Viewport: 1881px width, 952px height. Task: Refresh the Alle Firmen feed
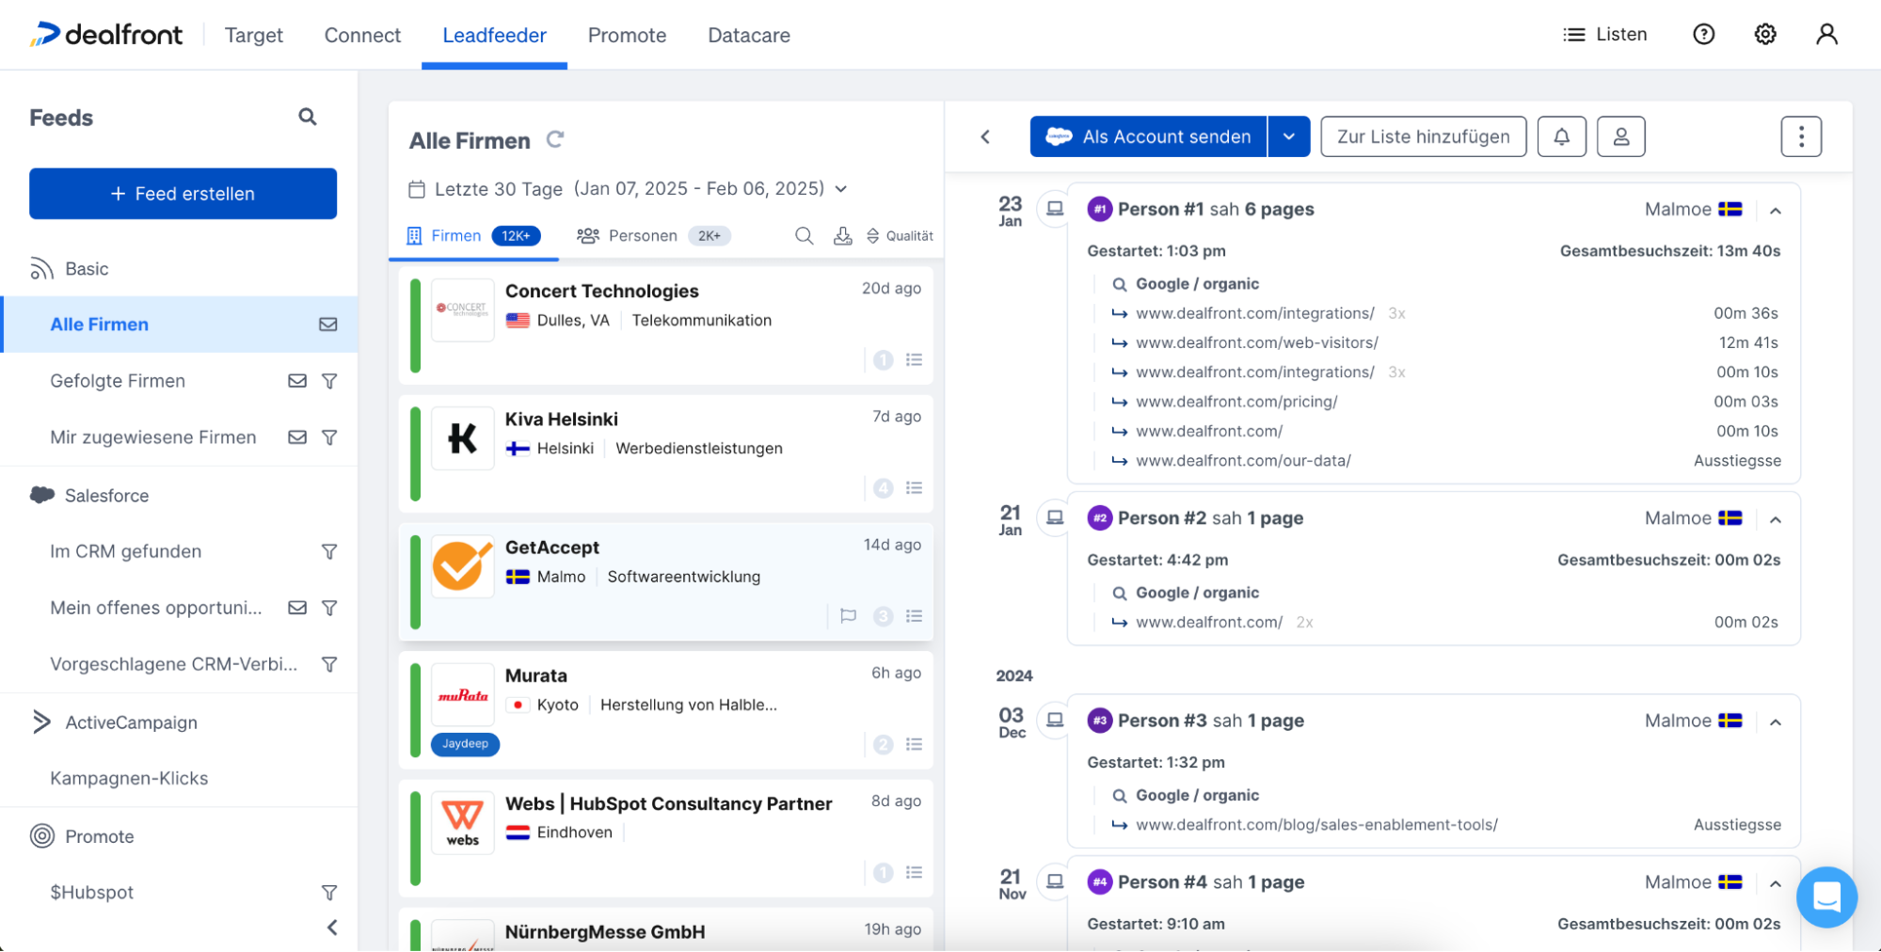coord(555,140)
